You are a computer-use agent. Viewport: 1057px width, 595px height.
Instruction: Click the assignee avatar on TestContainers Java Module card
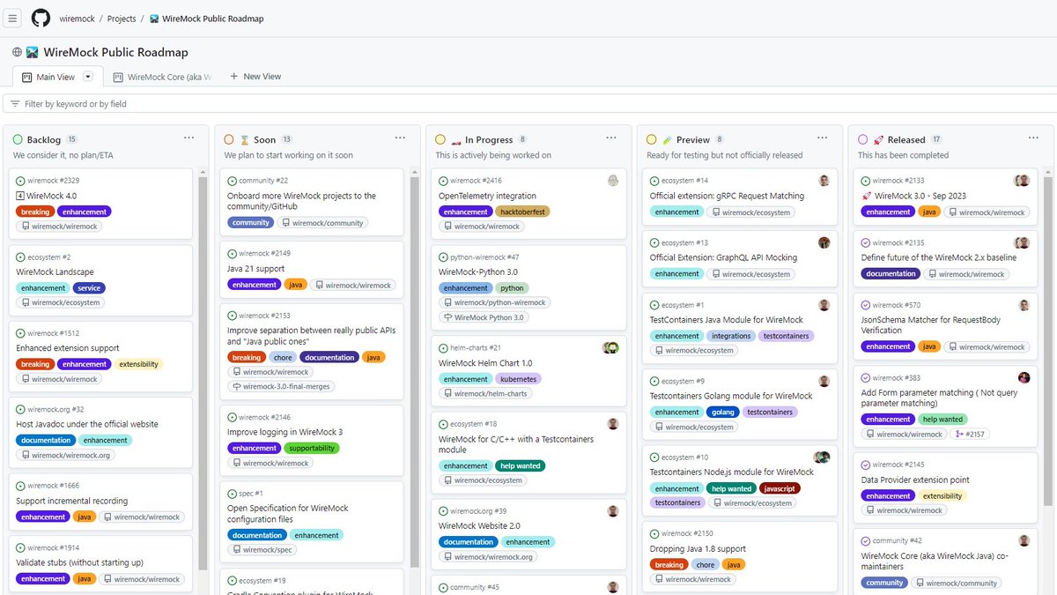pyautogui.click(x=824, y=305)
